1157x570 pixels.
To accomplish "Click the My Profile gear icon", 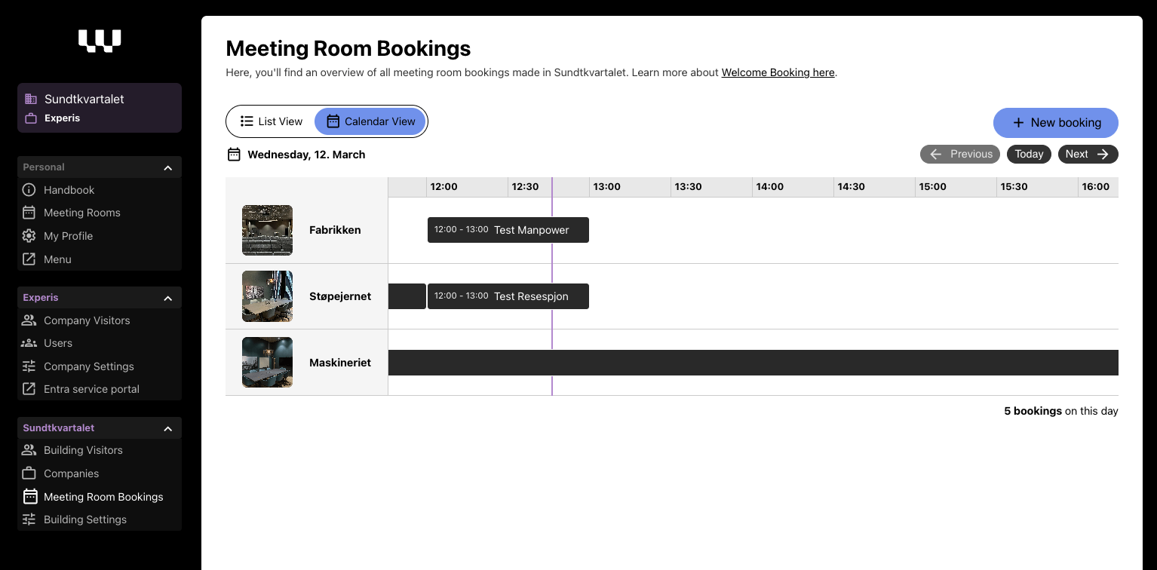I will pyautogui.click(x=29, y=236).
